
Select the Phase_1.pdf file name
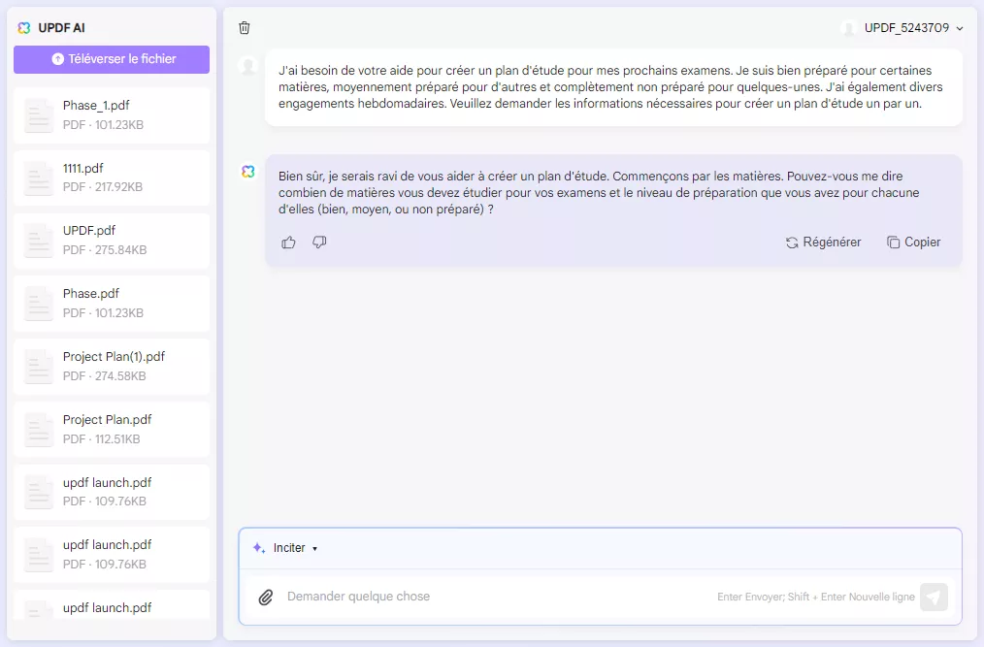tap(96, 106)
